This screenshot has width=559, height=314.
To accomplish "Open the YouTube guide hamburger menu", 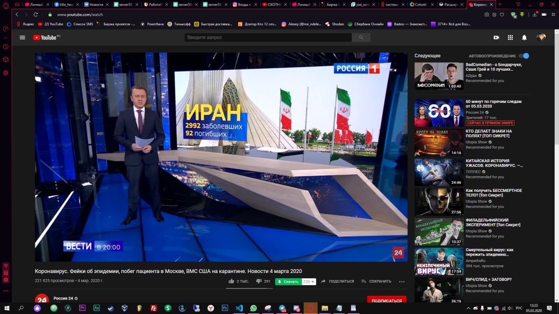I will tap(22, 38).
